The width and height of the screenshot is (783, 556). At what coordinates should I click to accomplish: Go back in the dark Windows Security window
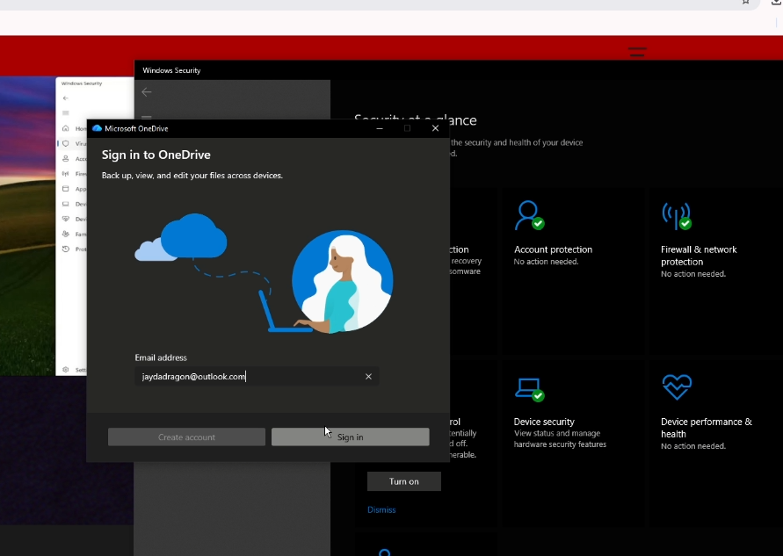click(146, 92)
